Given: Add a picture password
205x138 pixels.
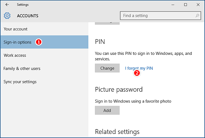Looking at the screenshot, I should click(107, 110).
